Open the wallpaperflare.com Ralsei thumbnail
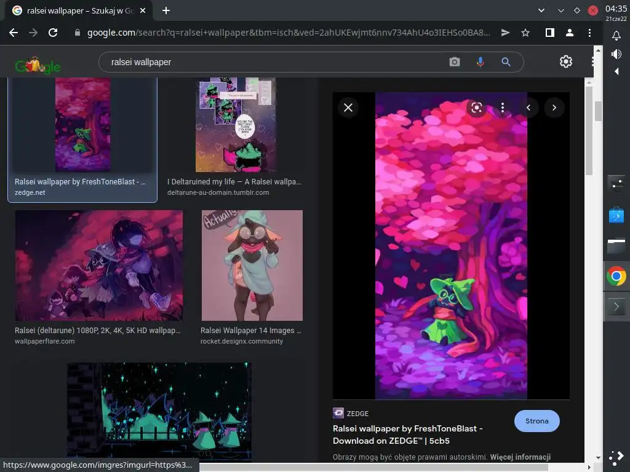The width and height of the screenshot is (630, 472). pyautogui.click(x=99, y=265)
